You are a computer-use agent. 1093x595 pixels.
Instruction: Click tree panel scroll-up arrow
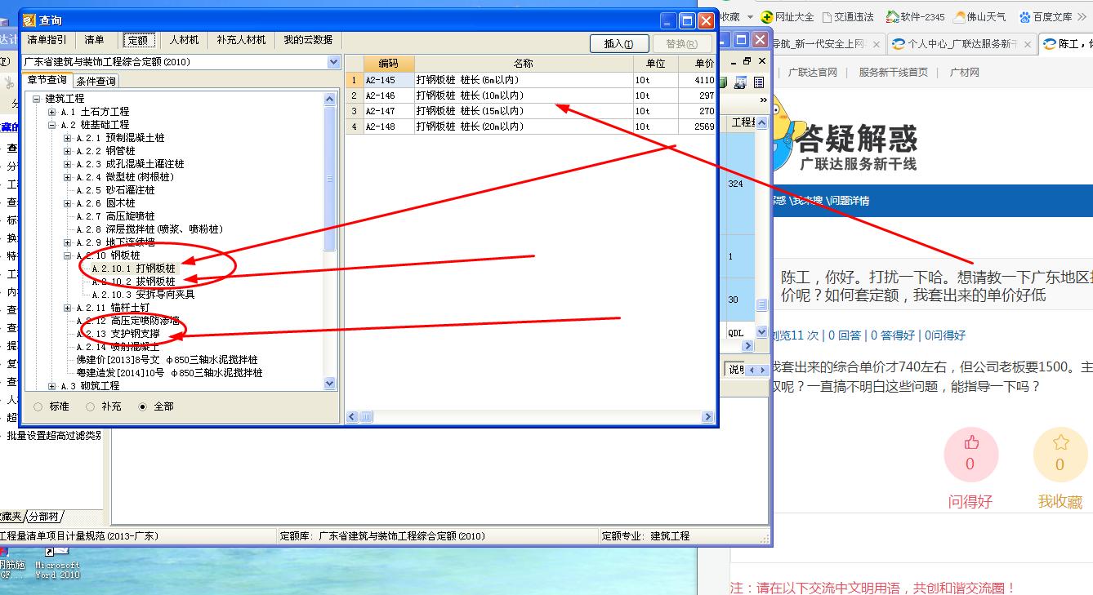[x=330, y=99]
